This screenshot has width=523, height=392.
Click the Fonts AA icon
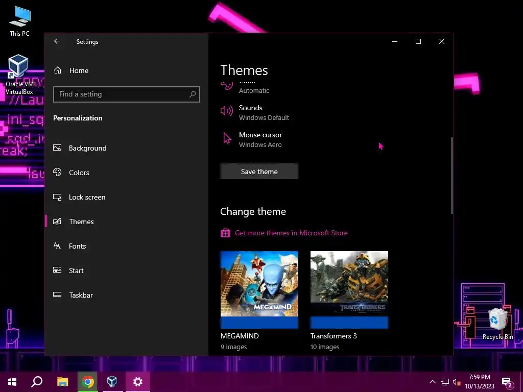pyautogui.click(x=57, y=246)
